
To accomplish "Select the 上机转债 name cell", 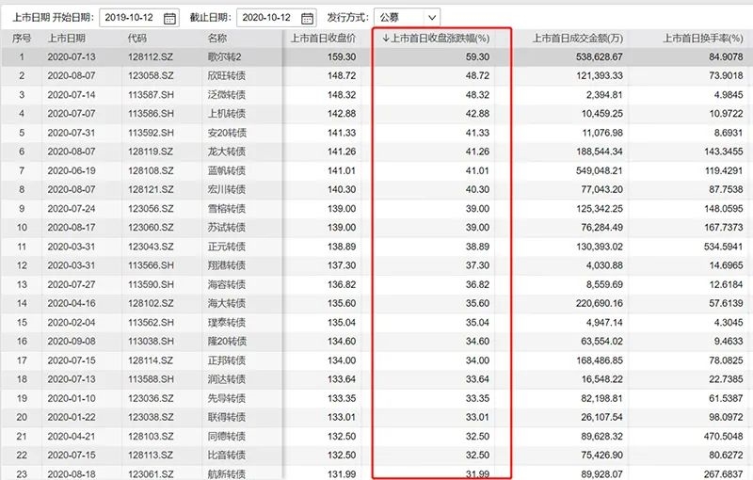I will (x=227, y=113).
